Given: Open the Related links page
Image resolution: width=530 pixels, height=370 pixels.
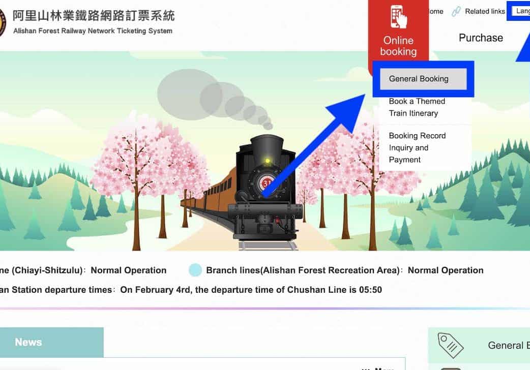Looking at the screenshot, I should [x=485, y=12].
